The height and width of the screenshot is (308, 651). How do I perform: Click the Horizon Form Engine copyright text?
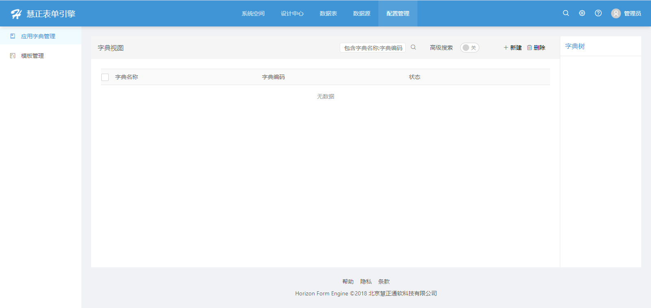(x=366, y=293)
